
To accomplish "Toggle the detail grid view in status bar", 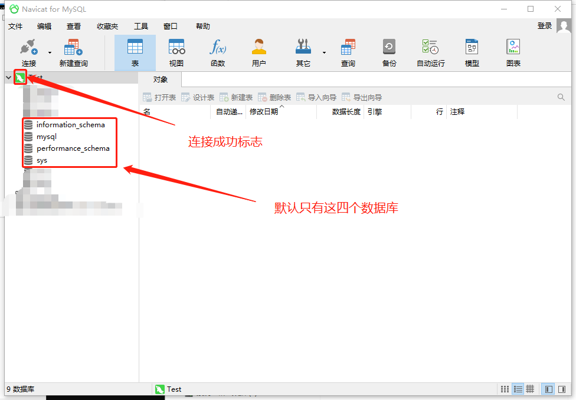I will point(530,389).
